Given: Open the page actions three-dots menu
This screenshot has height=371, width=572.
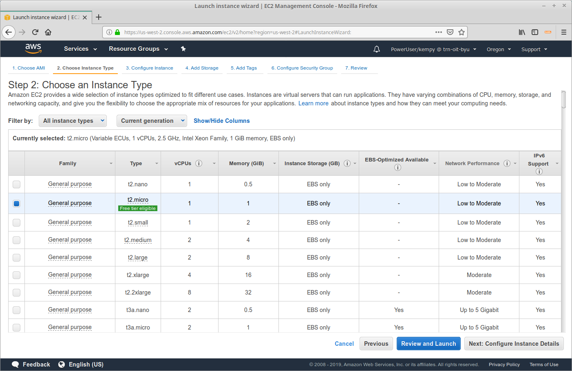Looking at the screenshot, I should (439, 32).
